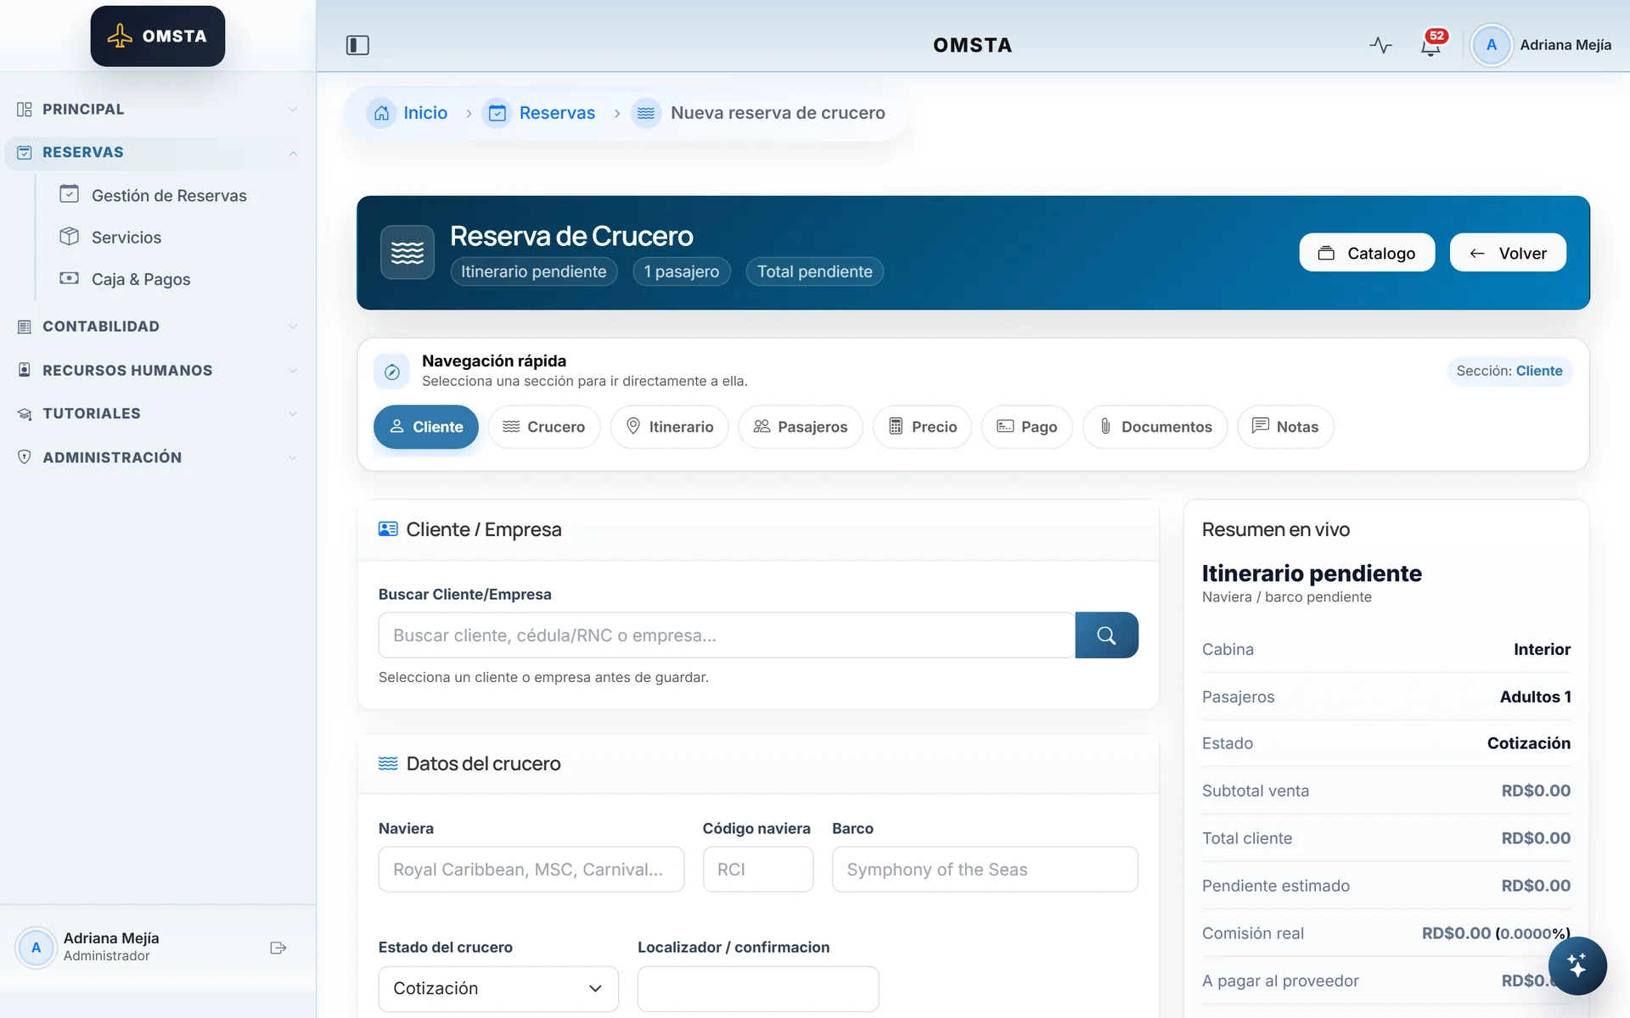Click the Cliente / Empresa card icon
This screenshot has width=1630, height=1018.
[388, 529]
